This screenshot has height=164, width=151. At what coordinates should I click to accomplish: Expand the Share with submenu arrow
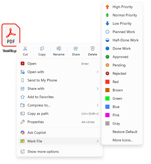[x=98, y=89]
